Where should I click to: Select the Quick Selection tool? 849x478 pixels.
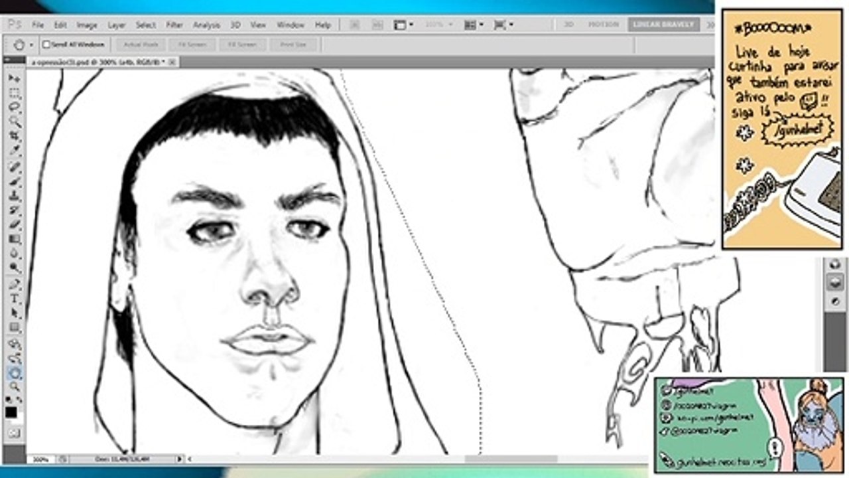(x=14, y=122)
